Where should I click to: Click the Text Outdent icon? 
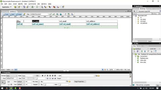53,78
